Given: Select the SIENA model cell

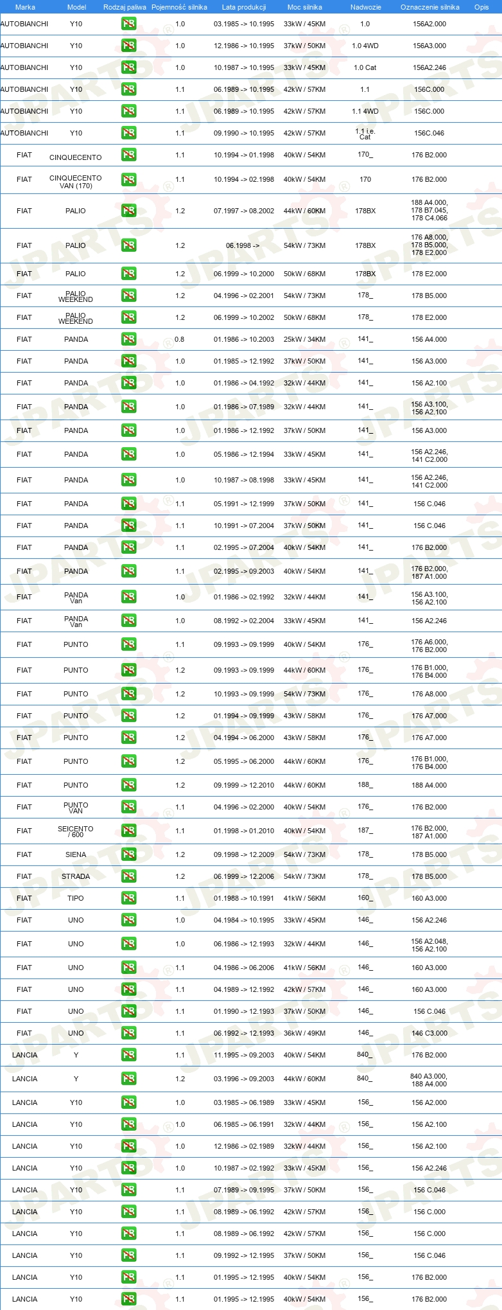Looking at the screenshot, I should [76, 854].
